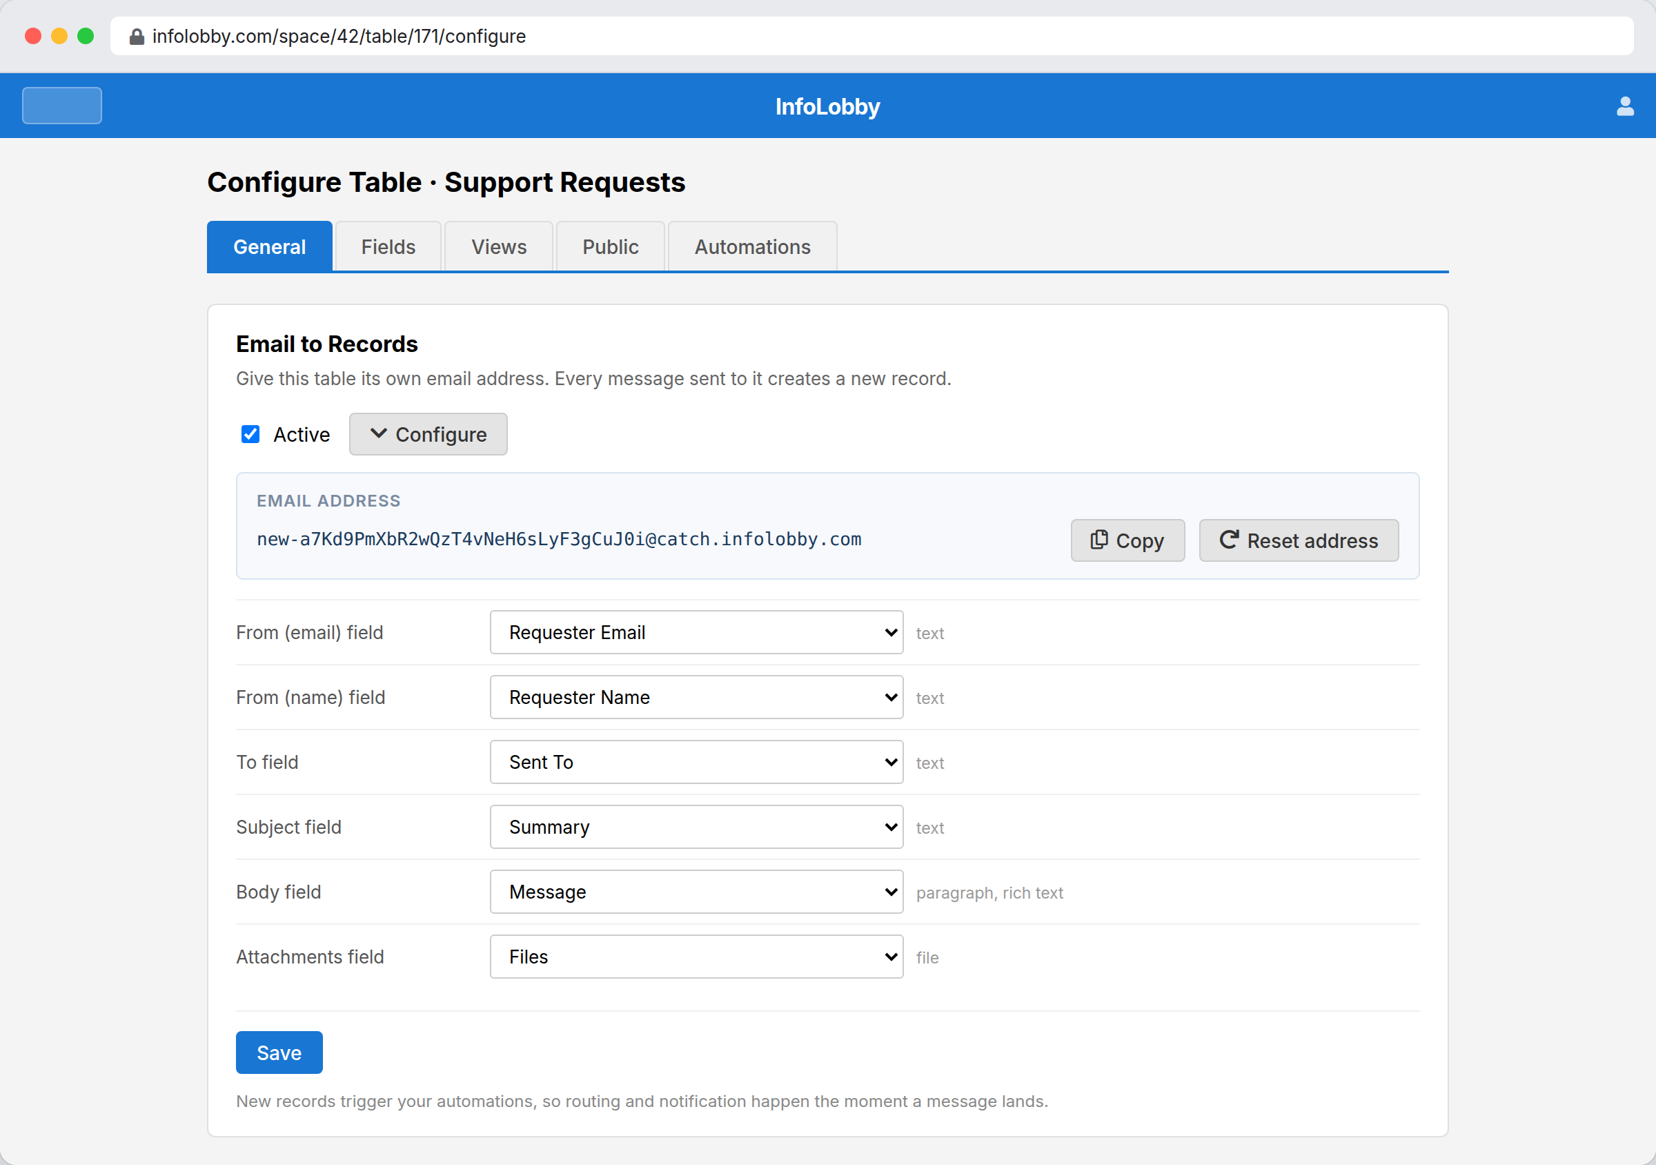1656x1165 pixels.
Task: Click the 'From (name) field' label
Action: [311, 698]
